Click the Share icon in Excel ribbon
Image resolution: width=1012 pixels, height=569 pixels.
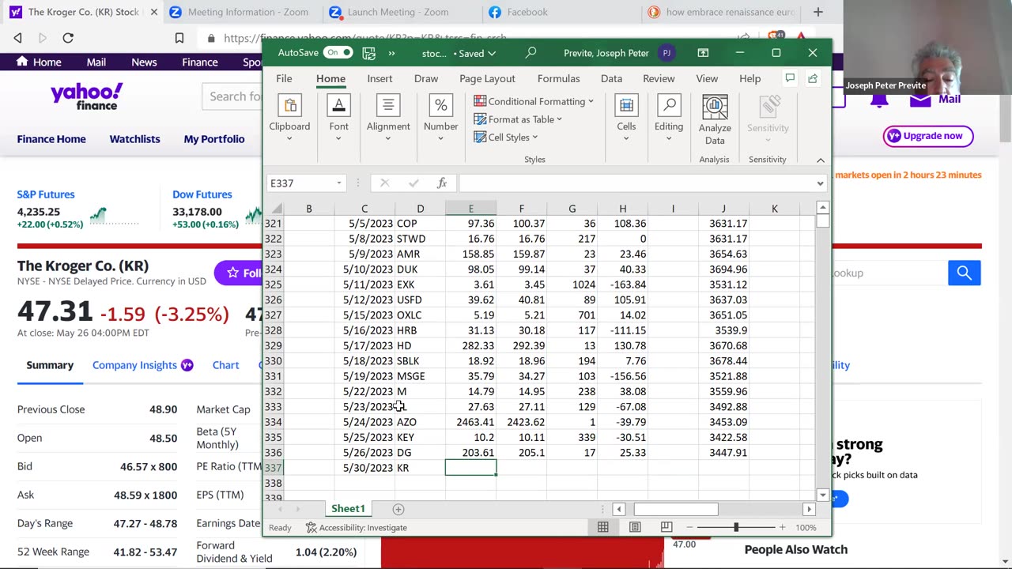[813, 78]
